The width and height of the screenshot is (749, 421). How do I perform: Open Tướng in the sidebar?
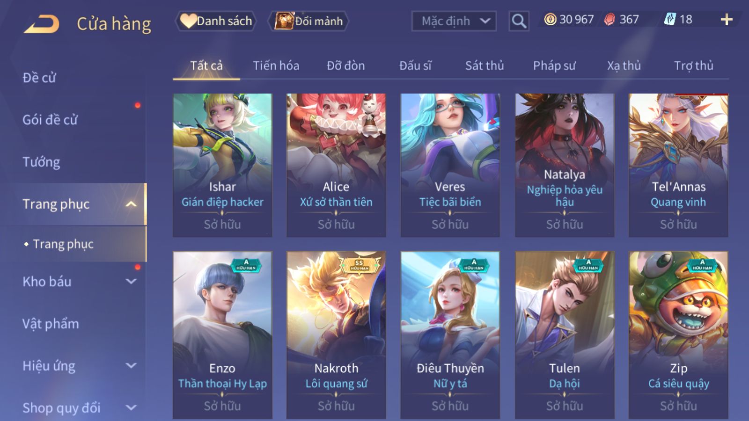click(41, 162)
